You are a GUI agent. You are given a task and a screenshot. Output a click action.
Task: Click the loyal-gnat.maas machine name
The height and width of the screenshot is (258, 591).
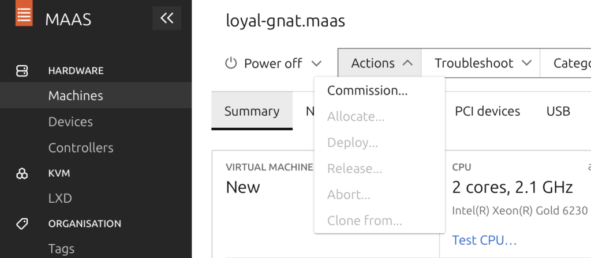[x=285, y=21]
